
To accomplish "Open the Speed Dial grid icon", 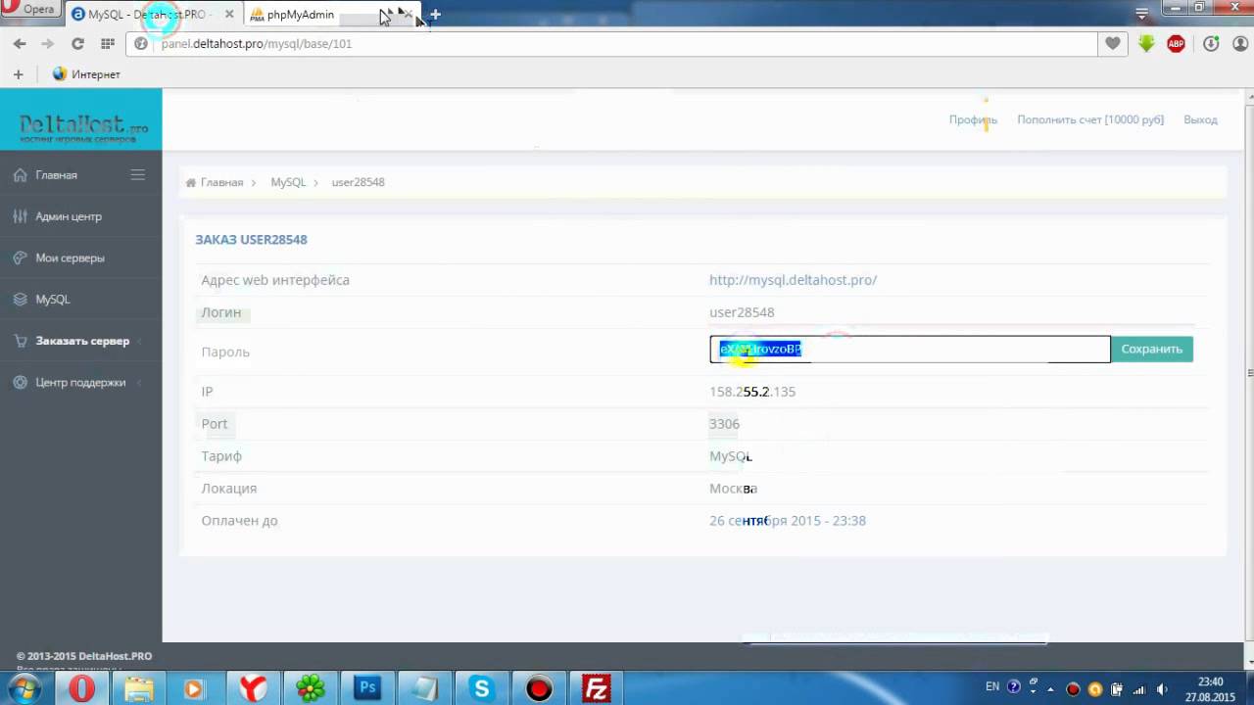I will point(108,44).
